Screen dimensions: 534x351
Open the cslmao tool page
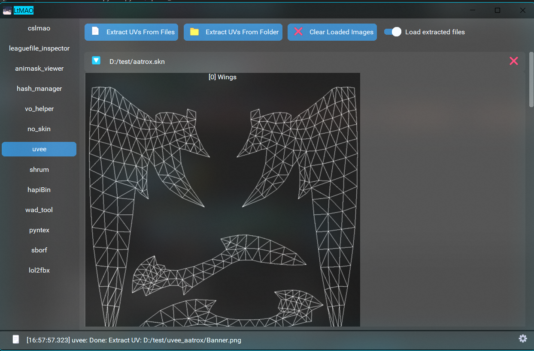[39, 28]
